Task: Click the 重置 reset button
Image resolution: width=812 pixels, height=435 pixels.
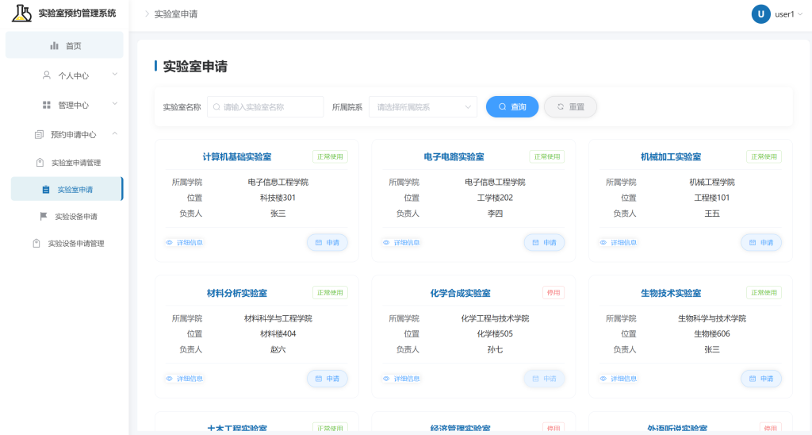Action: click(570, 107)
